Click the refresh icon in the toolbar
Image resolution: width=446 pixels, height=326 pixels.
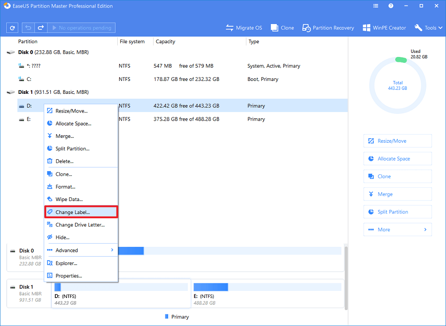12,28
